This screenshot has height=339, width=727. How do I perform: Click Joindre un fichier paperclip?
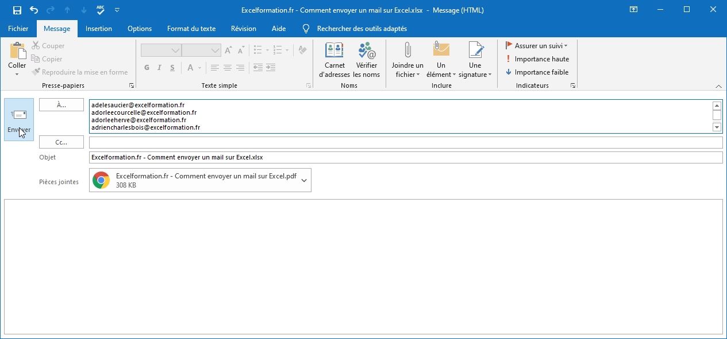pyautogui.click(x=407, y=60)
